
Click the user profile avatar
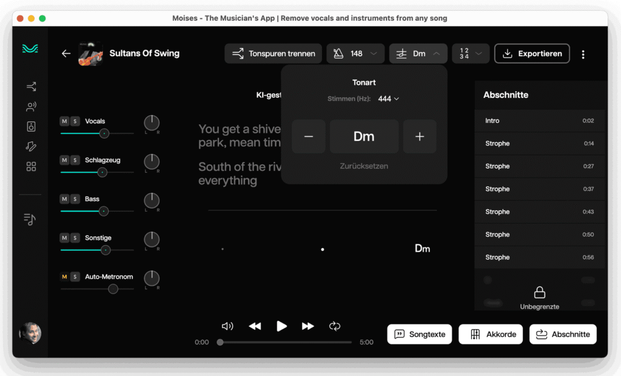30,333
